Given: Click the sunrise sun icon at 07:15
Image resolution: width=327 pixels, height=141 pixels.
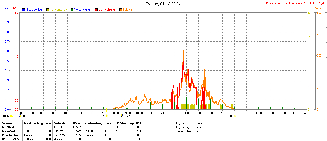Looking at the screenshot, I should point(106,116).
